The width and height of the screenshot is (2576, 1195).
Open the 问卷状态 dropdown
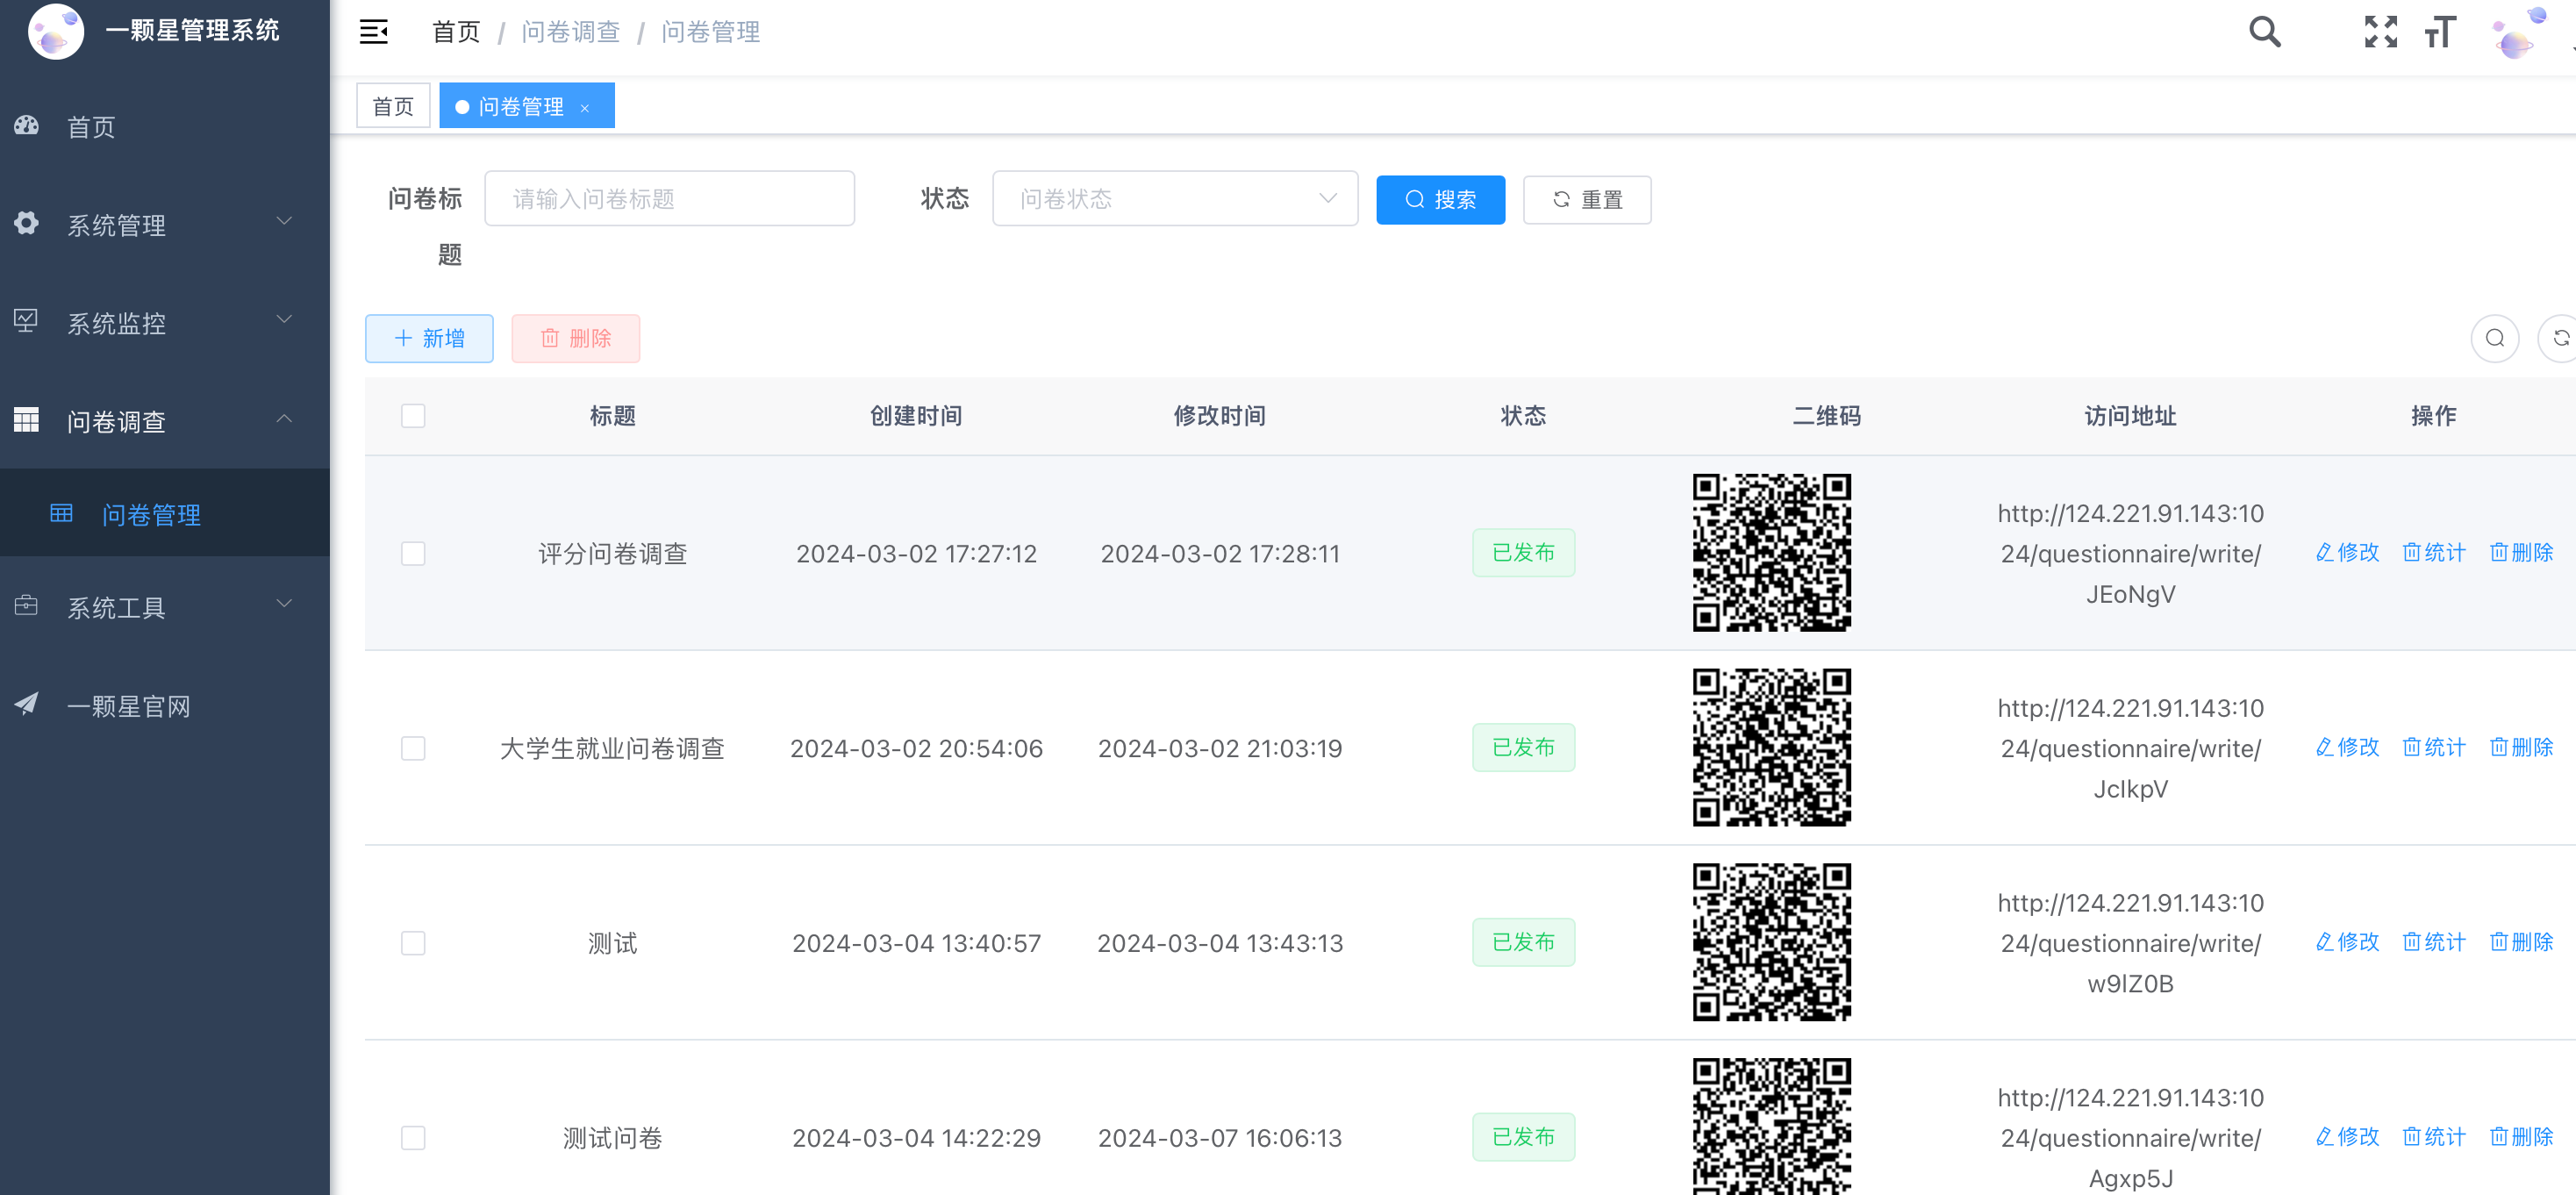click(1174, 198)
